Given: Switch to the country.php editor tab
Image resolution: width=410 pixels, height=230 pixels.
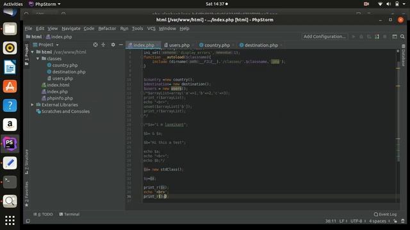Looking at the screenshot, I should tap(215, 45).
